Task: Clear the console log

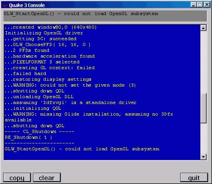Action: (47, 178)
